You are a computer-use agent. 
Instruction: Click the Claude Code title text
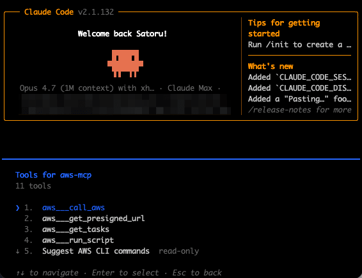[49, 12]
